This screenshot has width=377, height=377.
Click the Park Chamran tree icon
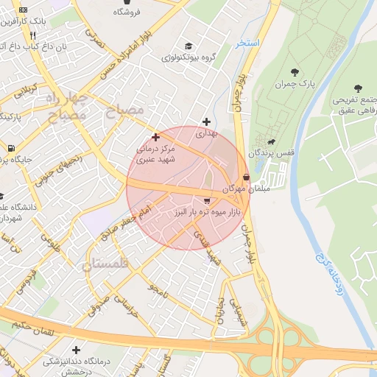coord(295,72)
